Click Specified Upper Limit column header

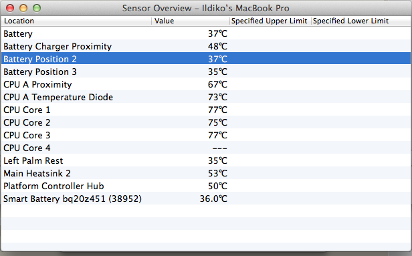click(270, 21)
